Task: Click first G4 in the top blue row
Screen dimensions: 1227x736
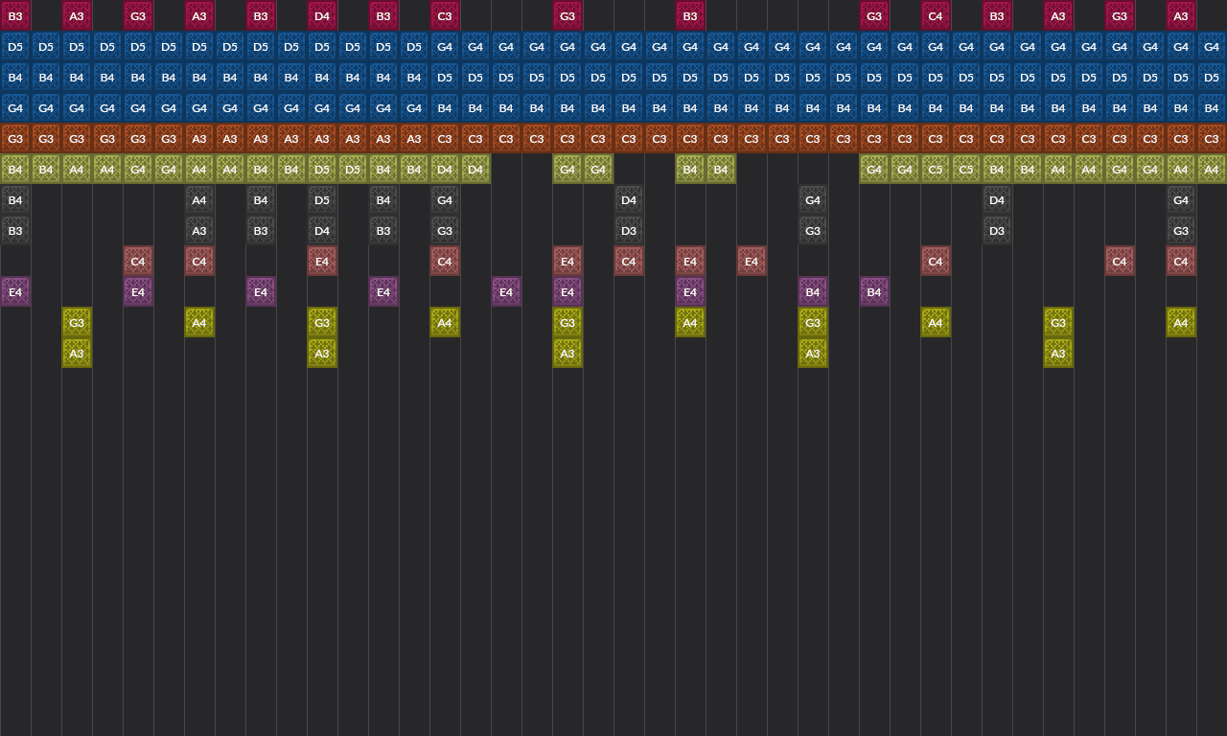Action: (445, 47)
